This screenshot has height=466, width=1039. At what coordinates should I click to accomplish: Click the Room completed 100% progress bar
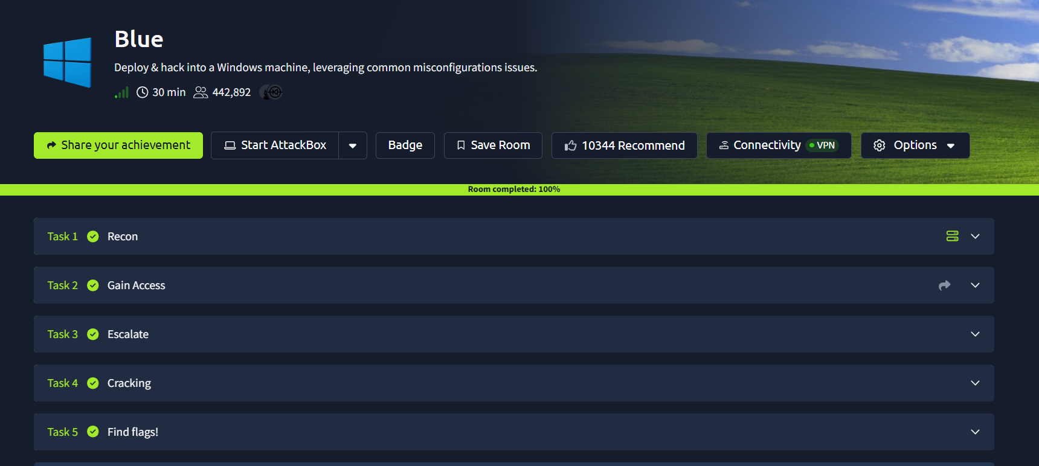click(519, 190)
